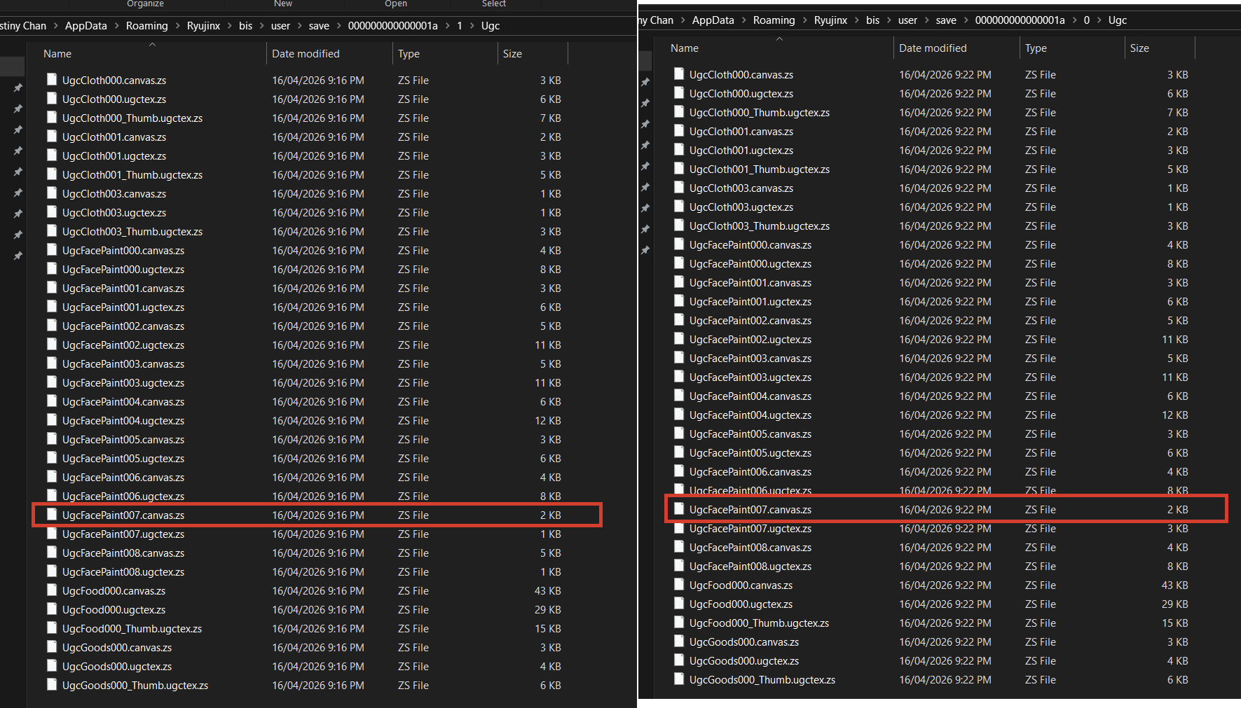The width and height of the screenshot is (1241, 708).
Task: Open chevron after bis in right window breadcrumb
Action: pyautogui.click(x=889, y=20)
